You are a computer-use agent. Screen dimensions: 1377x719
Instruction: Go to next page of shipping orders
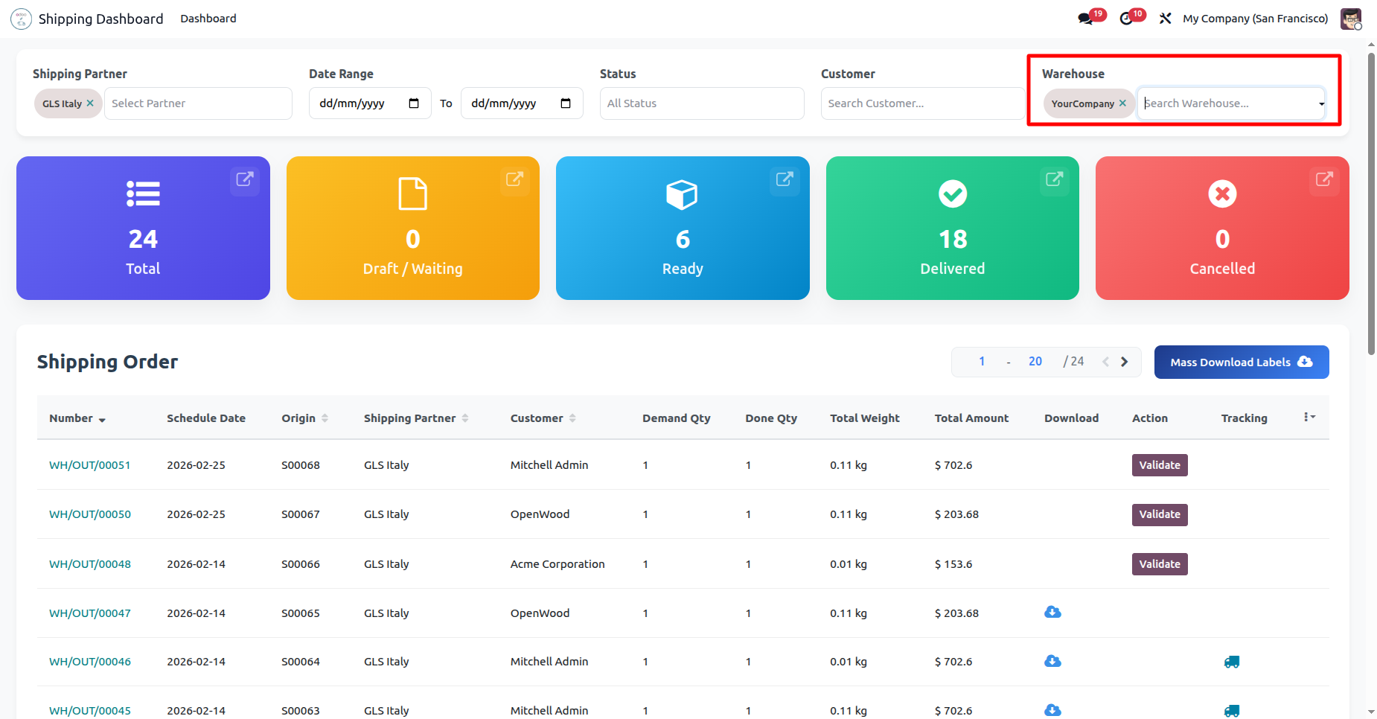1125,362
